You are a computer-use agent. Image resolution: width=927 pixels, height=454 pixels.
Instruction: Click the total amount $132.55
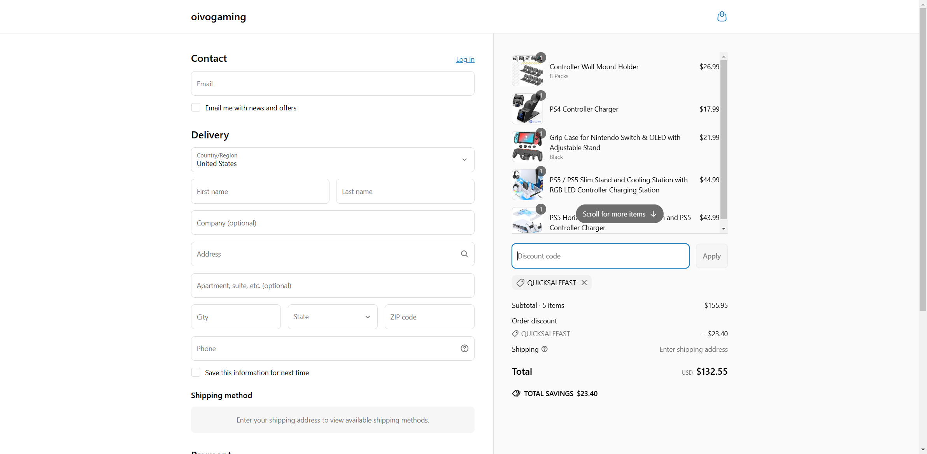tap(711, 371)
